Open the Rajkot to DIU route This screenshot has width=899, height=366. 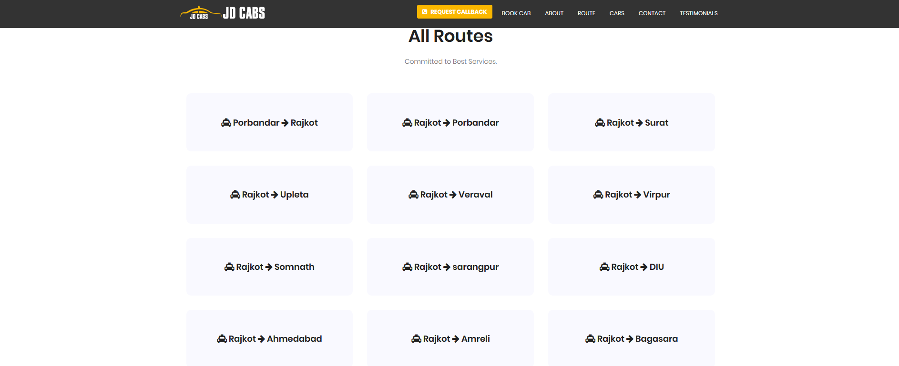(x=632, y=267)
